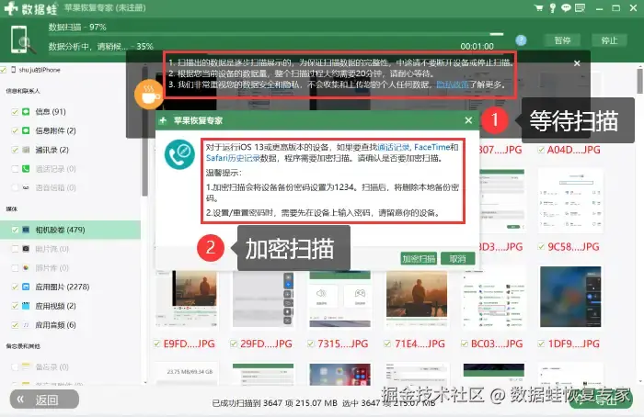Select 应用图片 (2278) category label
The width and height of the screenshot is (644, 417).
tap(63, 287)
